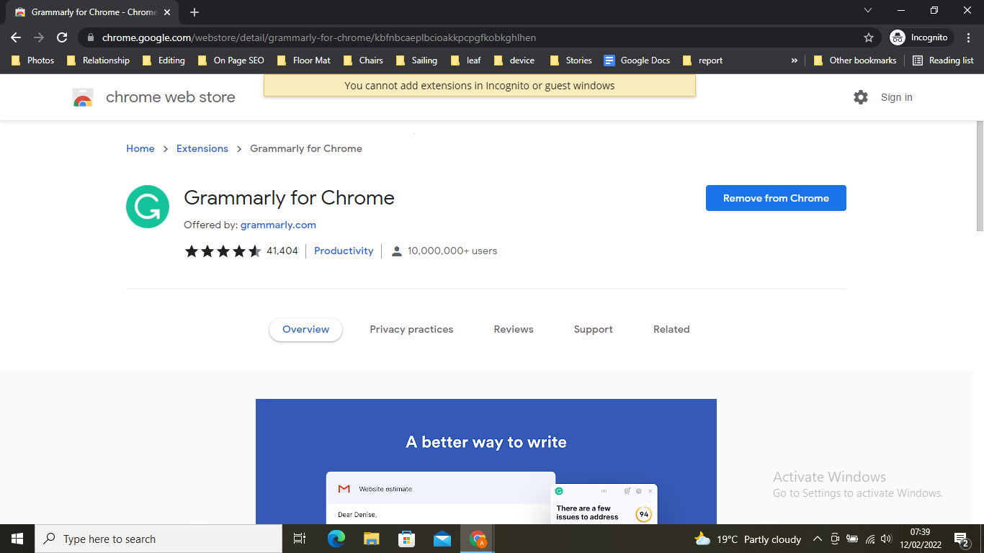
Task: Open the Incognito profile indicator
Action: coord(921,37)
